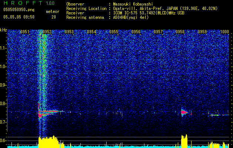Click the 0957 time marker

pos(158,32)
